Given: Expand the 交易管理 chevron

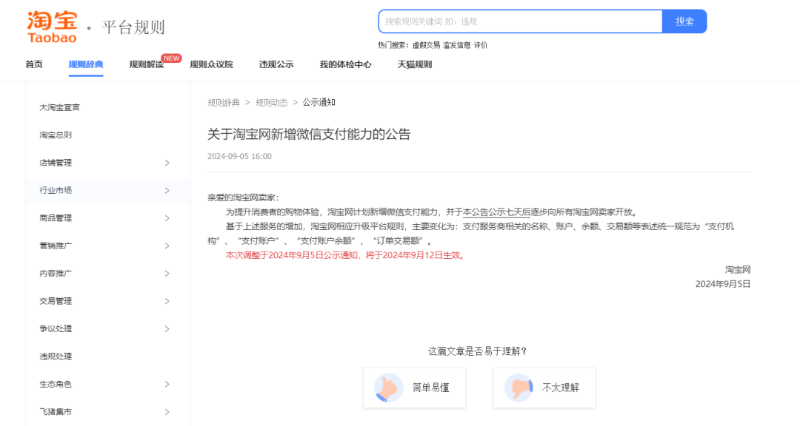Looking at the screenshot, I should (167, 301).
